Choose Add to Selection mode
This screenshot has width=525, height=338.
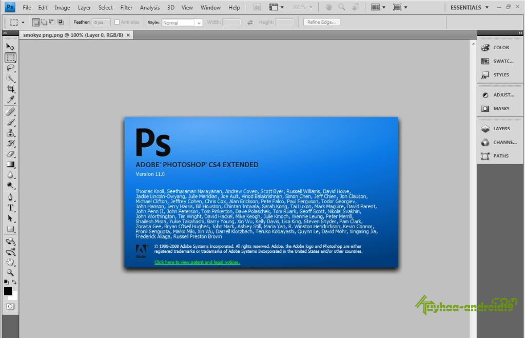[44, 23]
